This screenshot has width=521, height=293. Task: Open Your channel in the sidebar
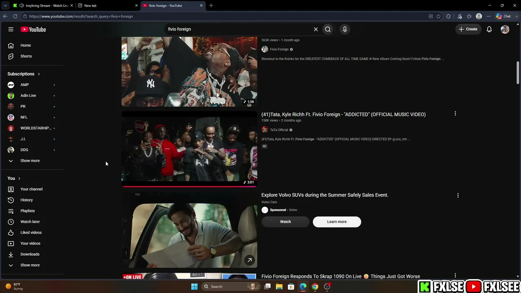click(32, 189)
